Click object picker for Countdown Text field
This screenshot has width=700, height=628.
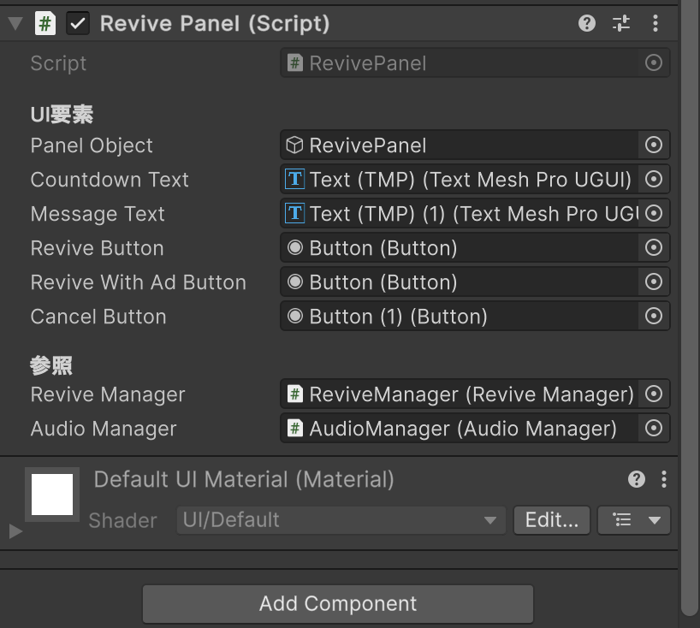click(654, 180)
